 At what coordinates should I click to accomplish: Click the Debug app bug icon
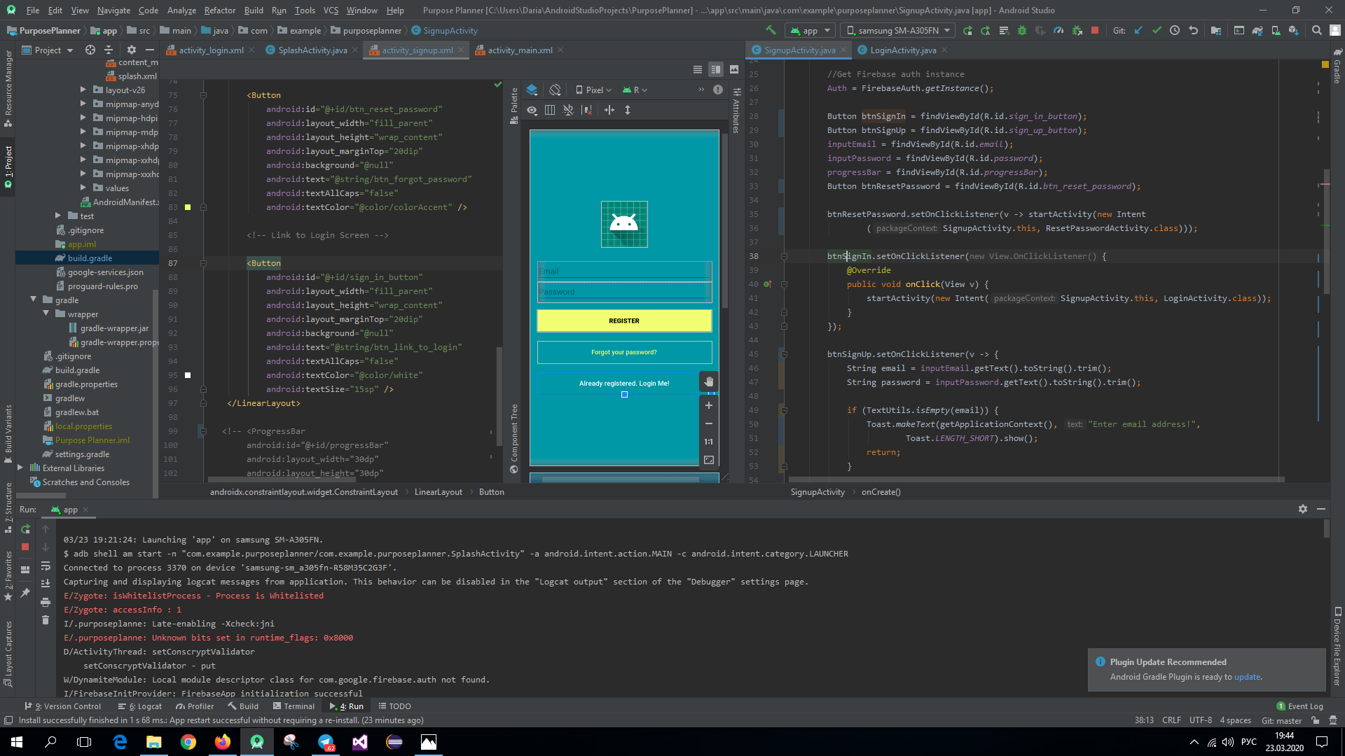point(1022,30)
